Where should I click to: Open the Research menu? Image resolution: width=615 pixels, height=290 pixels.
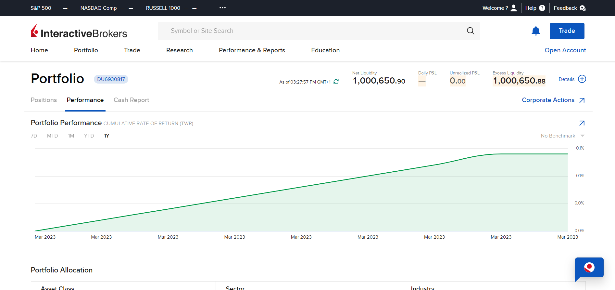coord(180,50)
